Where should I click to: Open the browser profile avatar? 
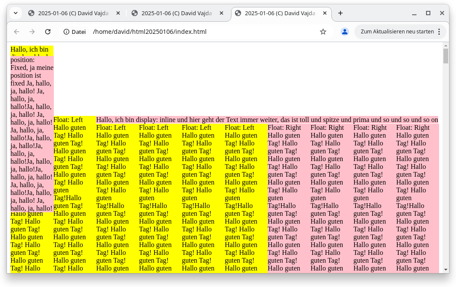pos(344,32)
